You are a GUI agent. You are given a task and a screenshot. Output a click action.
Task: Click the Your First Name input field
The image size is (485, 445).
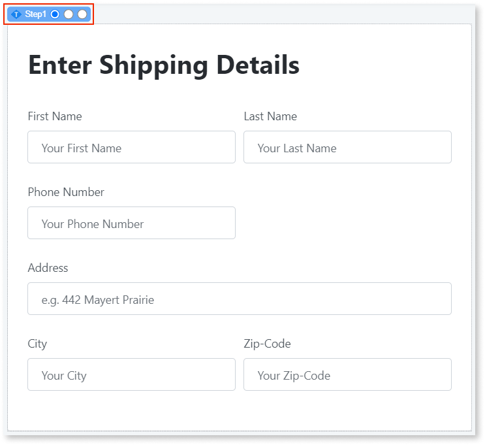(x=131, y=148)
